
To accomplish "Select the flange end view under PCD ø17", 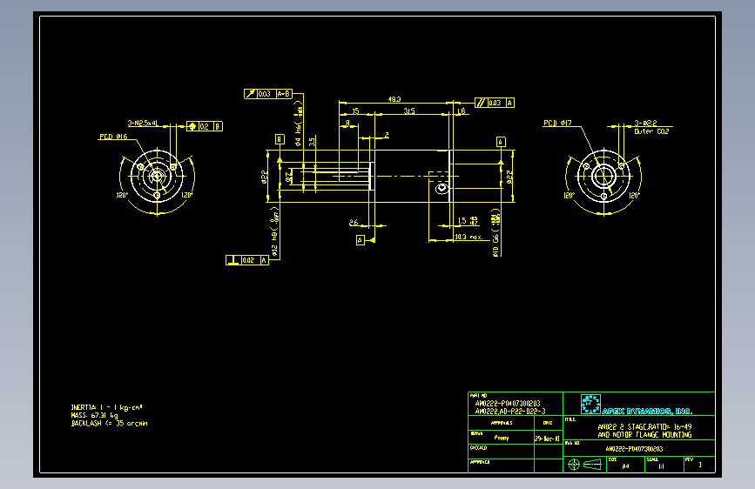I will coord(603,176).
